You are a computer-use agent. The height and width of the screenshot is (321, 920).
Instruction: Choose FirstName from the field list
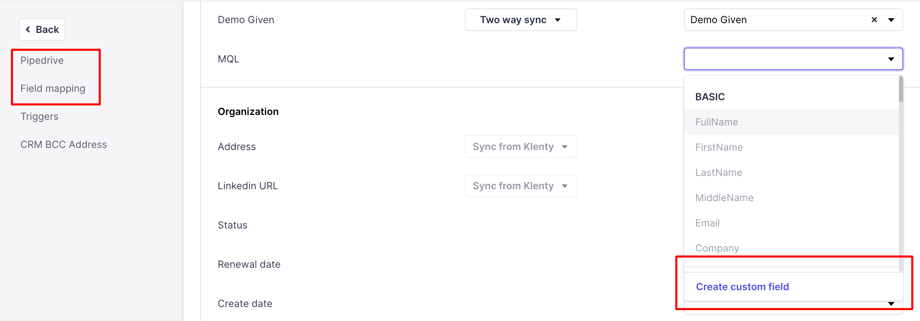point(718,148)
